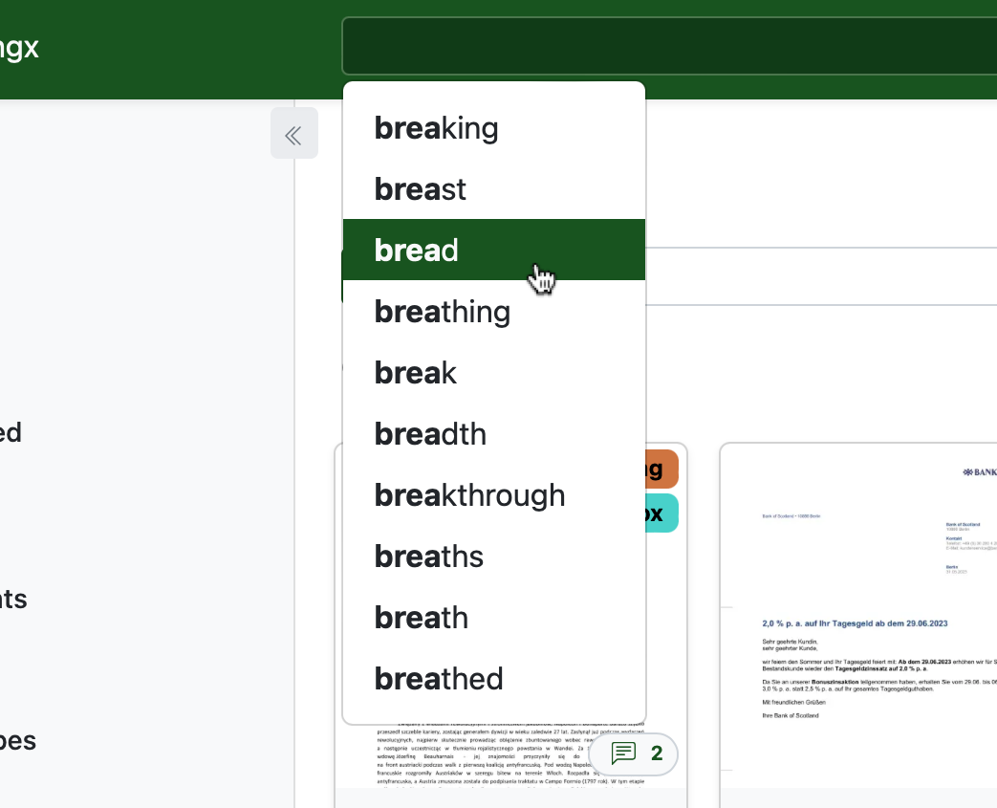Focus the dark green search field

click(669, 46)
